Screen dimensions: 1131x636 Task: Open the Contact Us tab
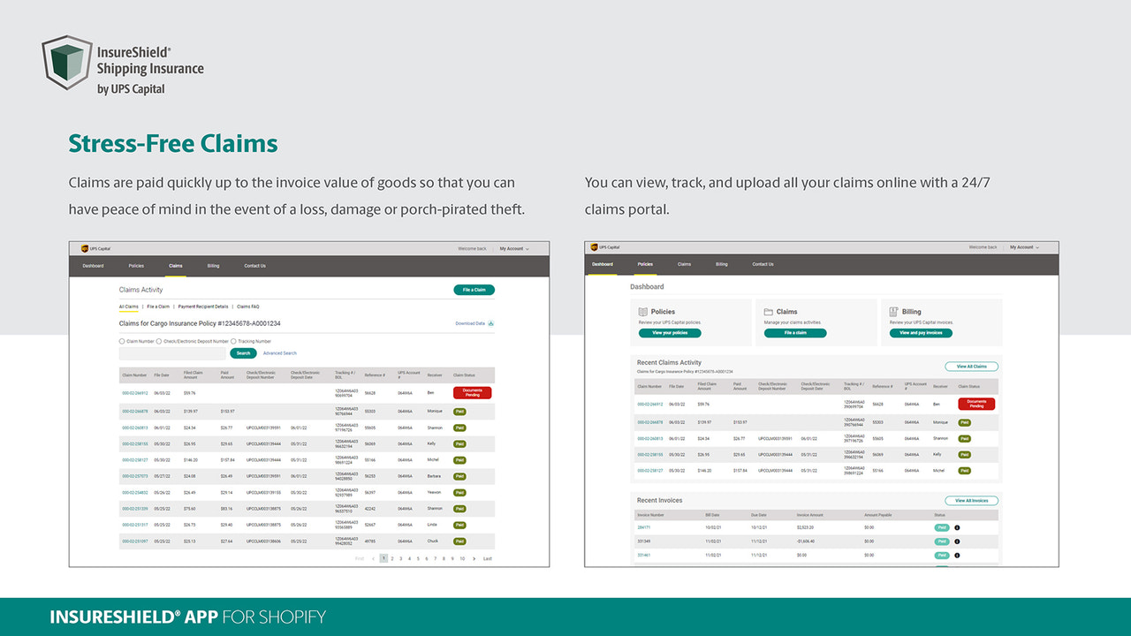(x=254, y=266)
